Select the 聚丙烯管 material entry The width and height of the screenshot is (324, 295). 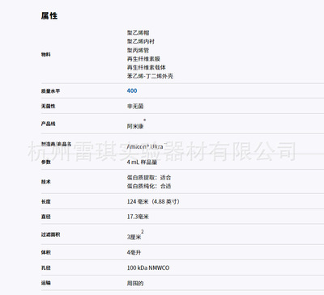coord(138,50)
